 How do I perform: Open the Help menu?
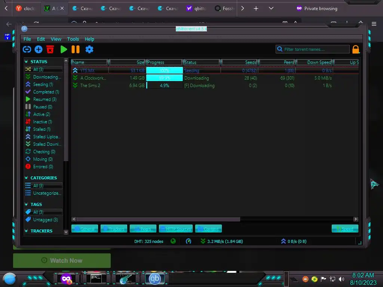[89, 39]
